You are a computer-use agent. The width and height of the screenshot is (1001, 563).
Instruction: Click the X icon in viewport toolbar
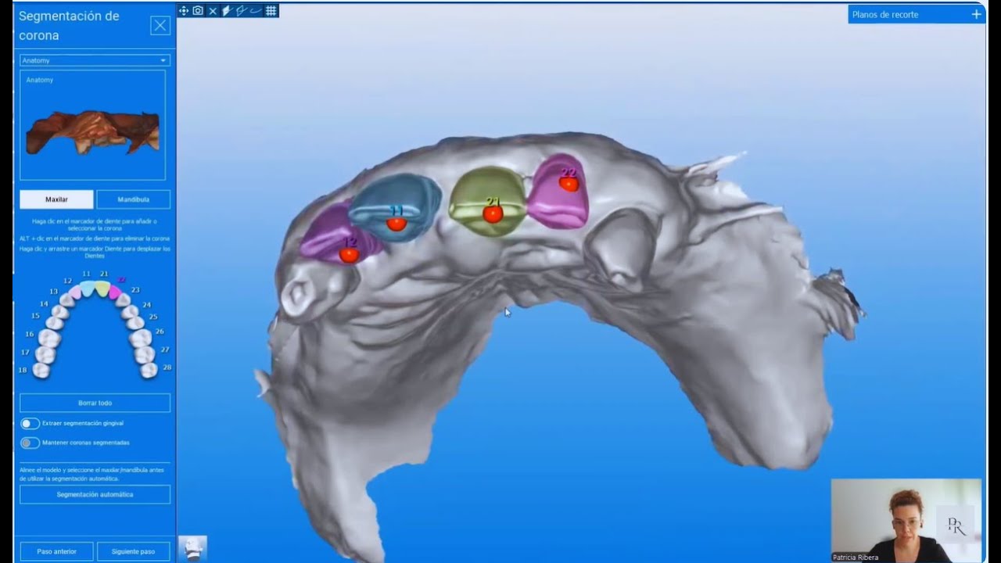[x=213, y=11]
